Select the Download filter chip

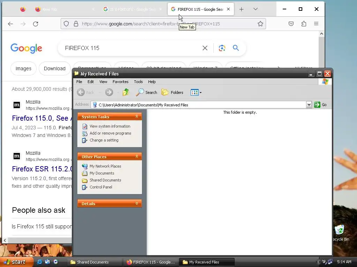(x=55, y=68)
